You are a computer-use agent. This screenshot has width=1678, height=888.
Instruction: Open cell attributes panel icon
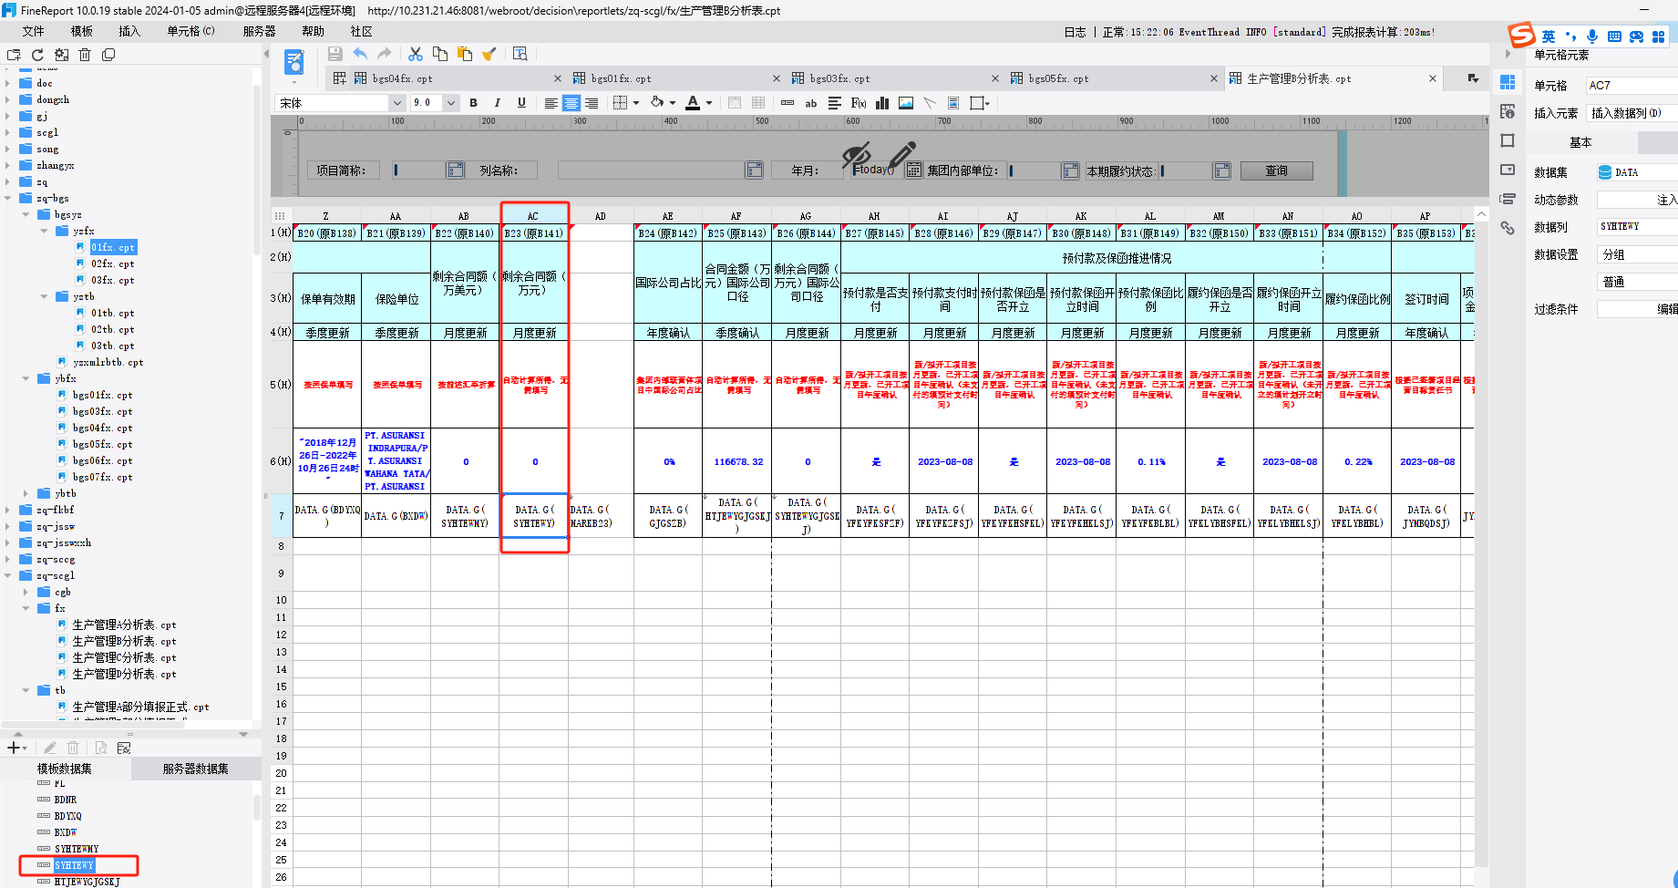[x=1508, y=111]
